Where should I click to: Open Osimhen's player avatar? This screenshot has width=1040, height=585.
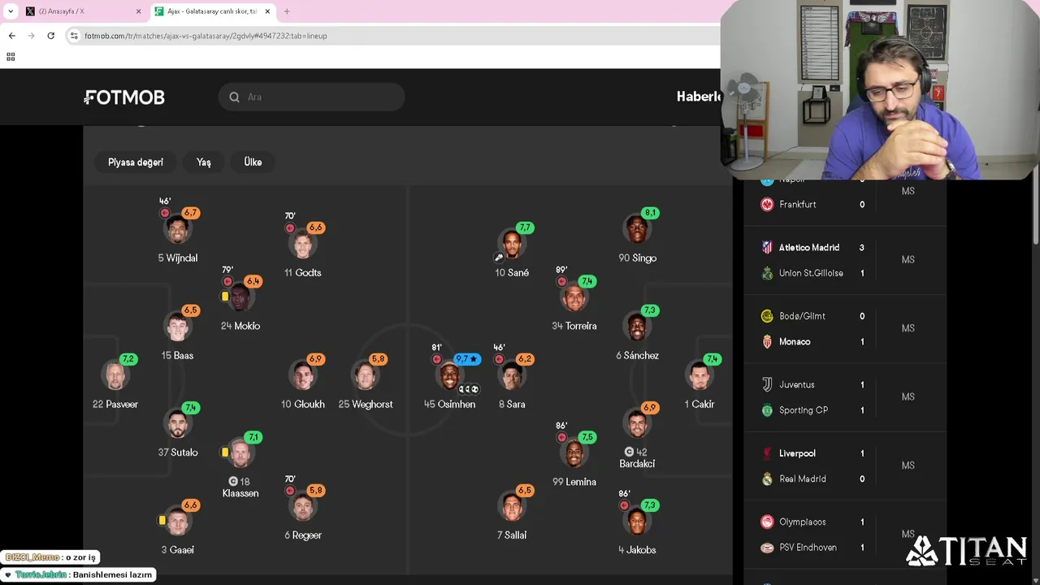click(x=449, y=376)
